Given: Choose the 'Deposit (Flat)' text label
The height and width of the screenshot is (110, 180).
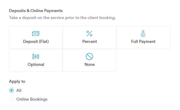Looking at the screenshot, I should pyautogui.click(x=36, y=41).
